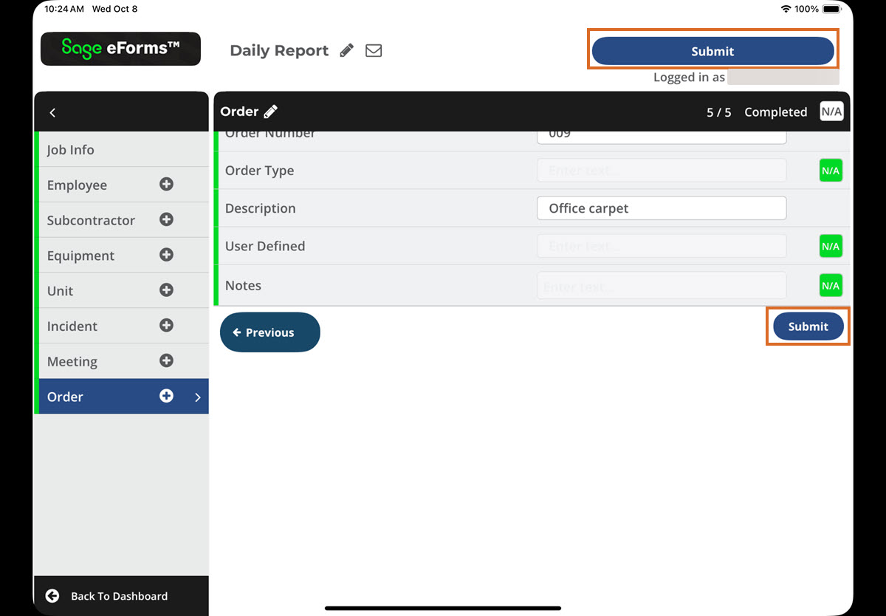
Task: Toggle N/A for Order Type field
Action: pyautogui.click(x=831, y=171)
